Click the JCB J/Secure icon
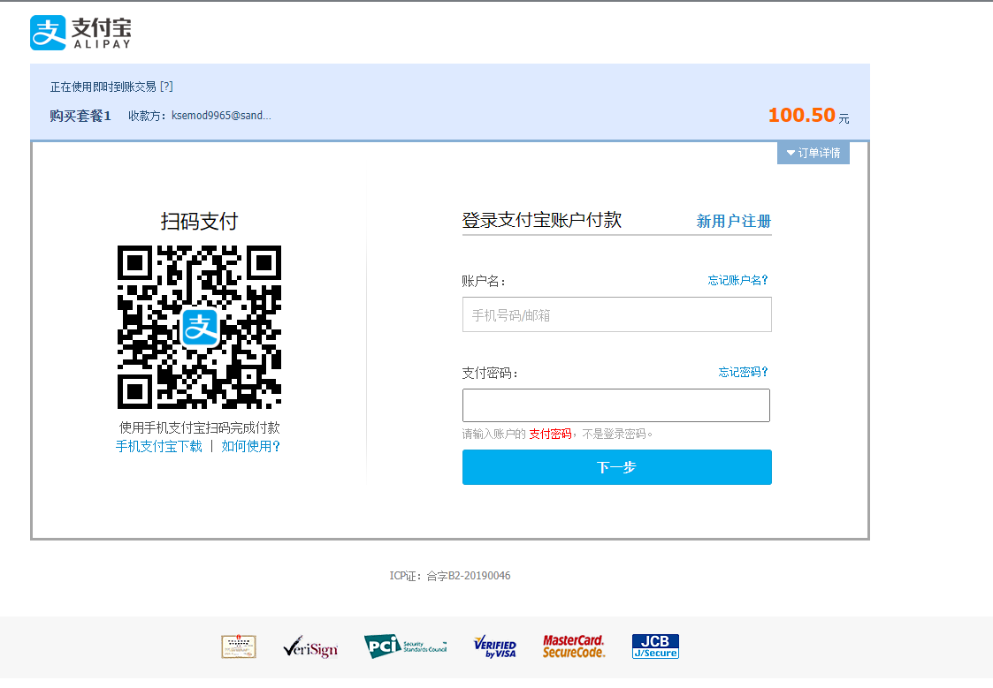The image size is (993, 688). click(655, 646)
